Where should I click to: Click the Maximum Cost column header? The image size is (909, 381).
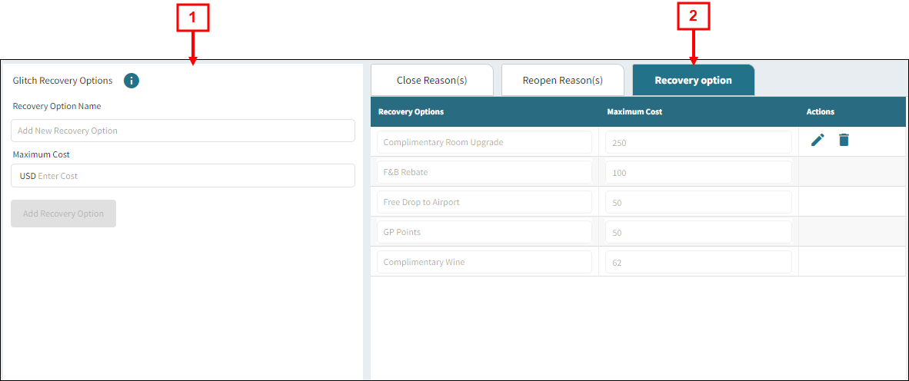pos(634,111)
